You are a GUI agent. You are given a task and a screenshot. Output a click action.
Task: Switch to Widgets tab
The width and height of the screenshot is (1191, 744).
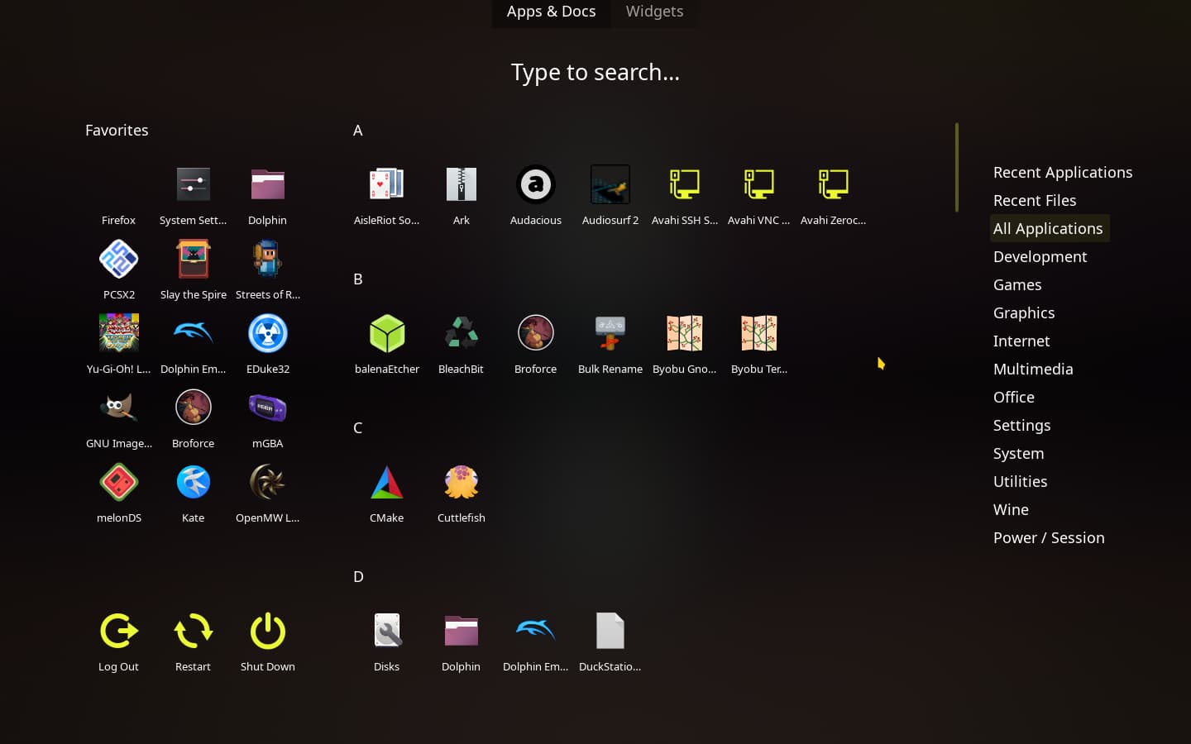pyautogui.click(x=654, y=12)
